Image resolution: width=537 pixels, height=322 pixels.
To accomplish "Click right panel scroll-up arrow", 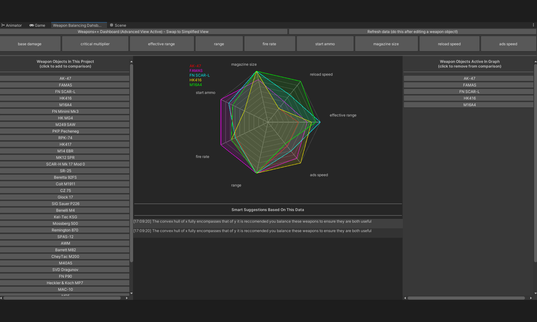I will click(x=535, y=62).
